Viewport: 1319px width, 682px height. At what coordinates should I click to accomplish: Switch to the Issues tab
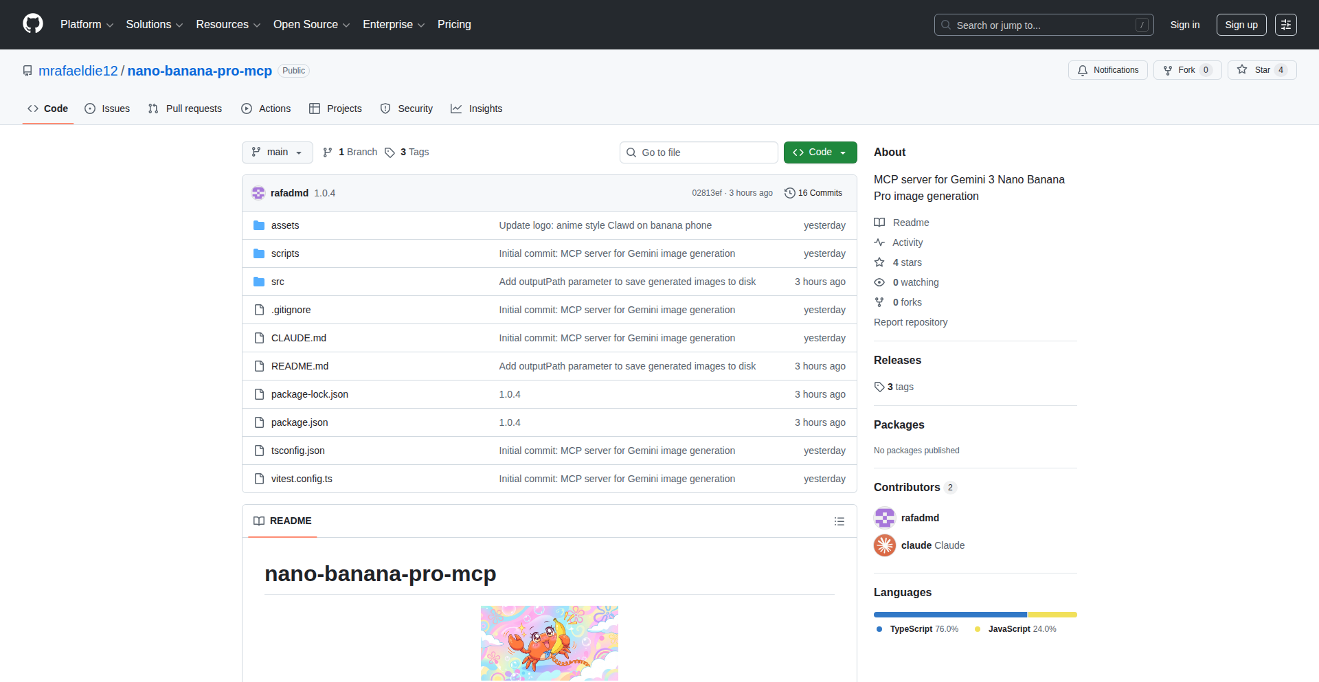click(x=107, y=109)
